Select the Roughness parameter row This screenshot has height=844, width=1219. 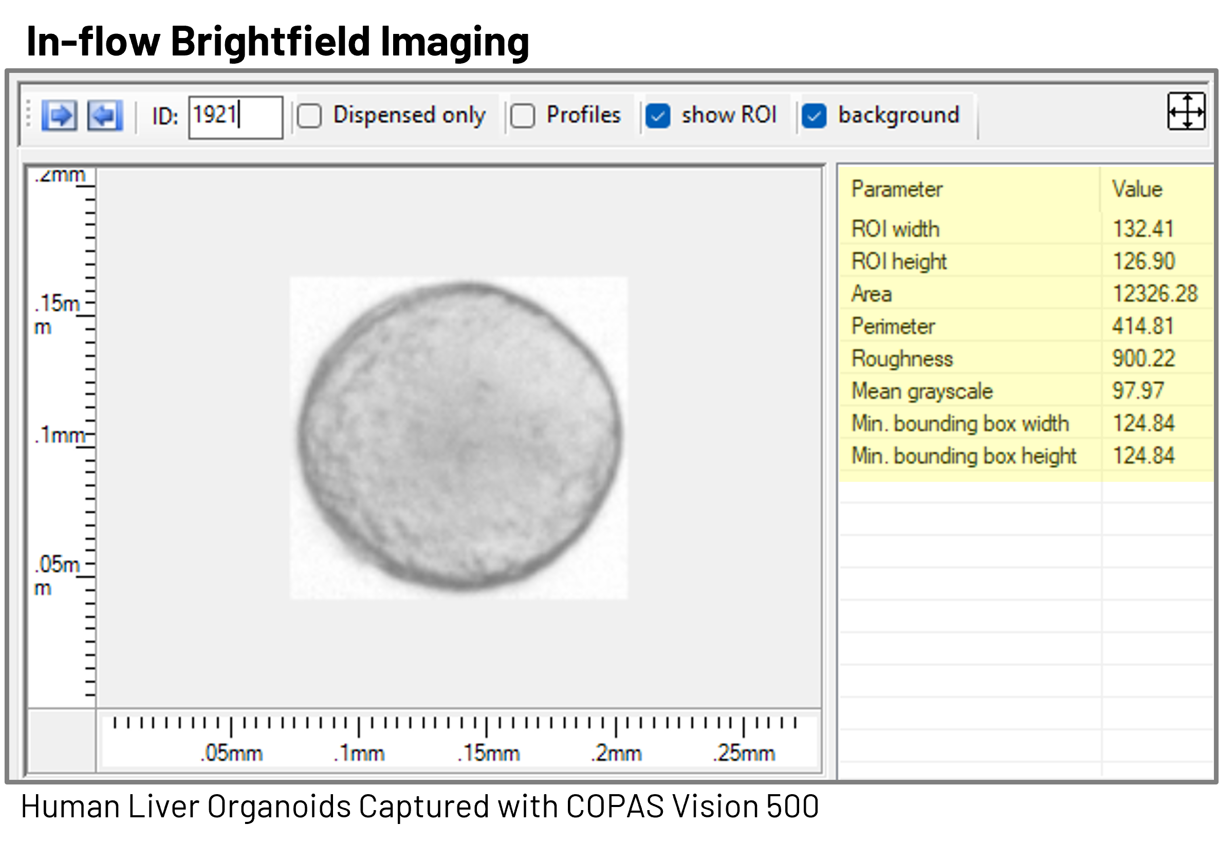[901, 359]
